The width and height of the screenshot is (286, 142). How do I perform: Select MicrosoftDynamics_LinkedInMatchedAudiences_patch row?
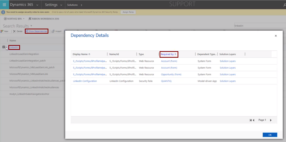pos(37,81)
